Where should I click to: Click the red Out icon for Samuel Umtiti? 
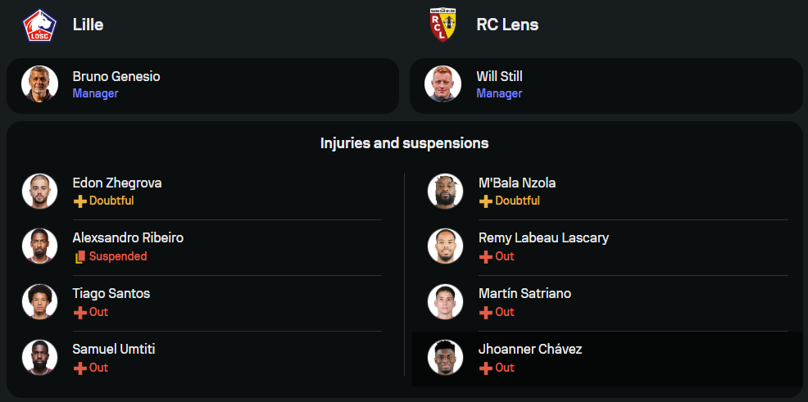tap(79, 368)
